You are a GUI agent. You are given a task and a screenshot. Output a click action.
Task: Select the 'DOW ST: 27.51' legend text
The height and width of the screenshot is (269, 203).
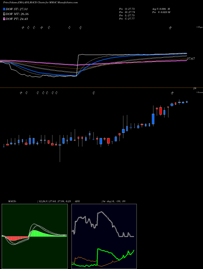coord(17,9)
